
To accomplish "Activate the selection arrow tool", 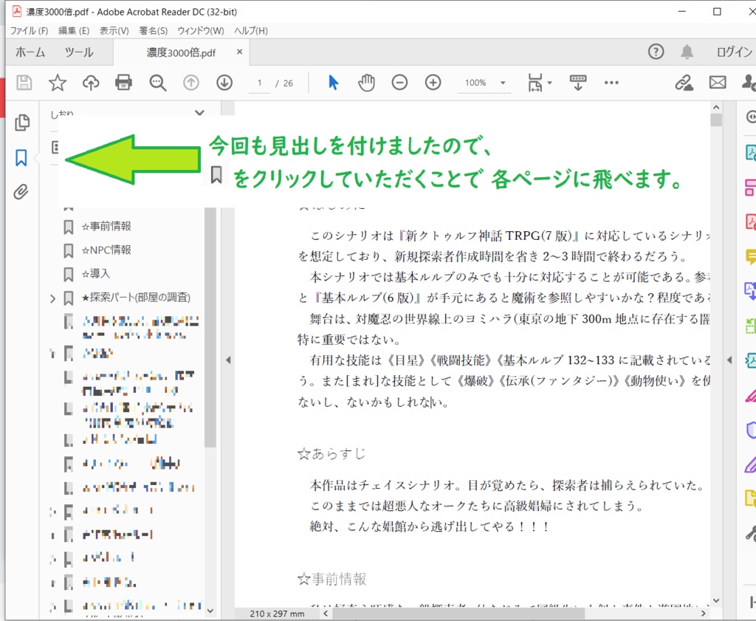I will point(333,83).
